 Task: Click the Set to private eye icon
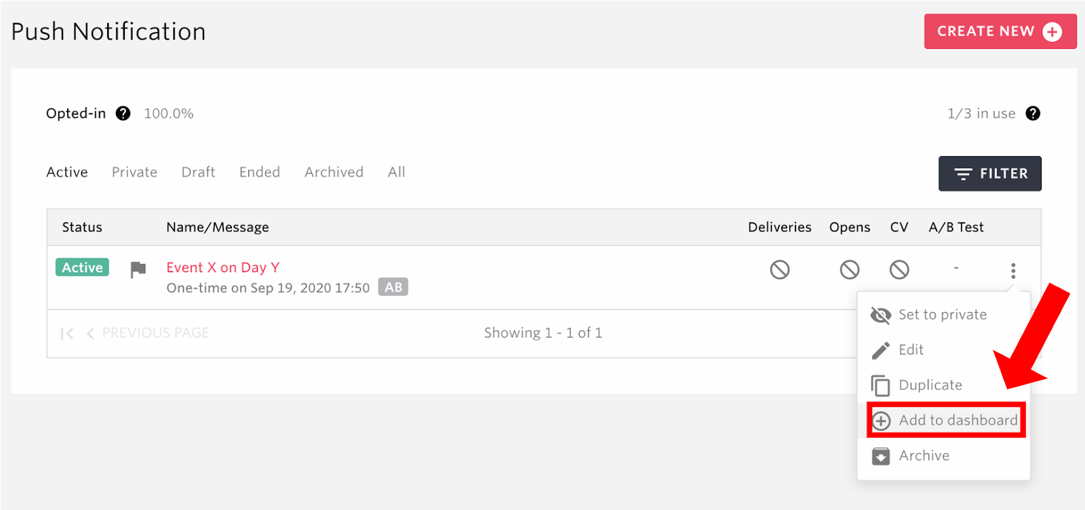coord(881,315)
